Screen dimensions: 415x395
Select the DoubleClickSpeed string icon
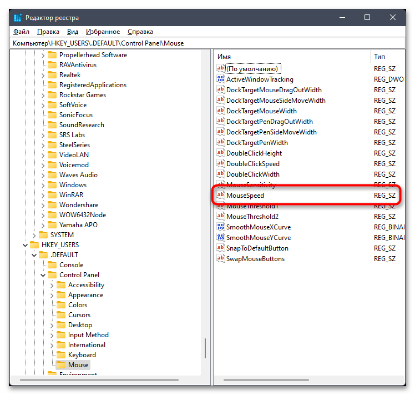click(220, 163)
